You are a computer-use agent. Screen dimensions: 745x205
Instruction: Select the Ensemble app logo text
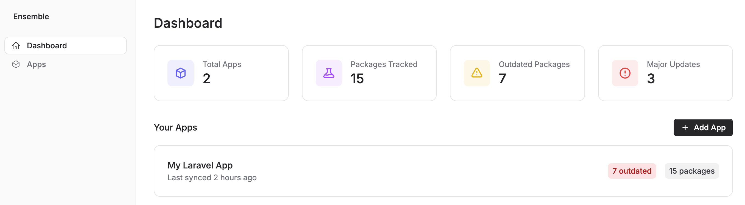coord(31,16)
